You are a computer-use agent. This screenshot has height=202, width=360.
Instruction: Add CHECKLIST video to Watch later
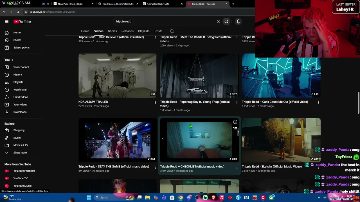pos(235,122)
